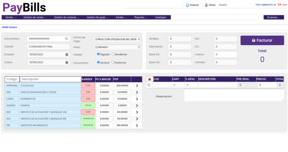This screenshot has height=152, width=288.
Task: Add PAMPAS product with arrow icon
Action: coord(137,106)
